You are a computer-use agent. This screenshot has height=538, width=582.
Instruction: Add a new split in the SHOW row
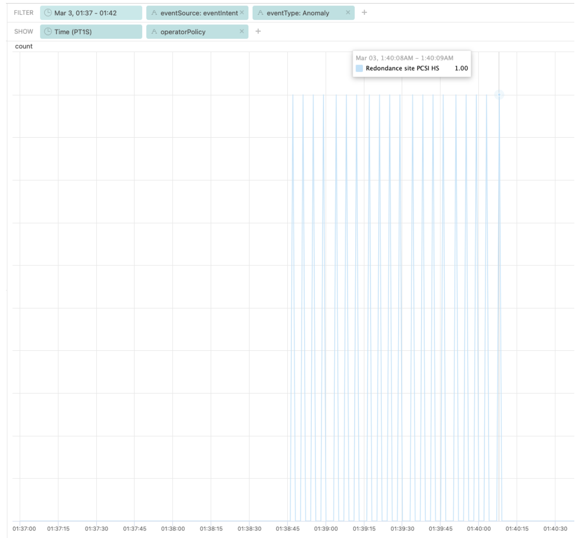coord(258,31)
